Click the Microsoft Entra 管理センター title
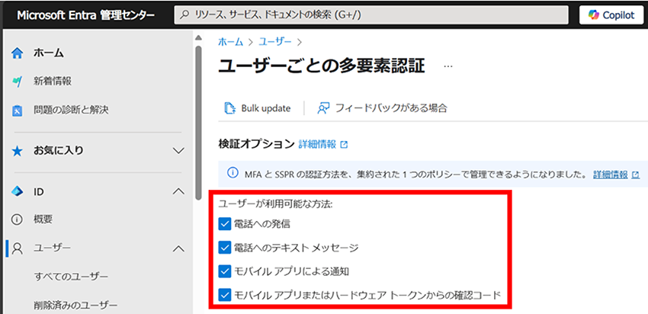The height and width of the screenshot is (314, 648). coord(86,15)
